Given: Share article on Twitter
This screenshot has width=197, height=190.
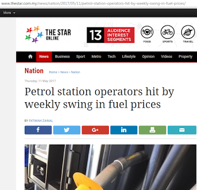Looking at the screenshot, I should point(66,130).
